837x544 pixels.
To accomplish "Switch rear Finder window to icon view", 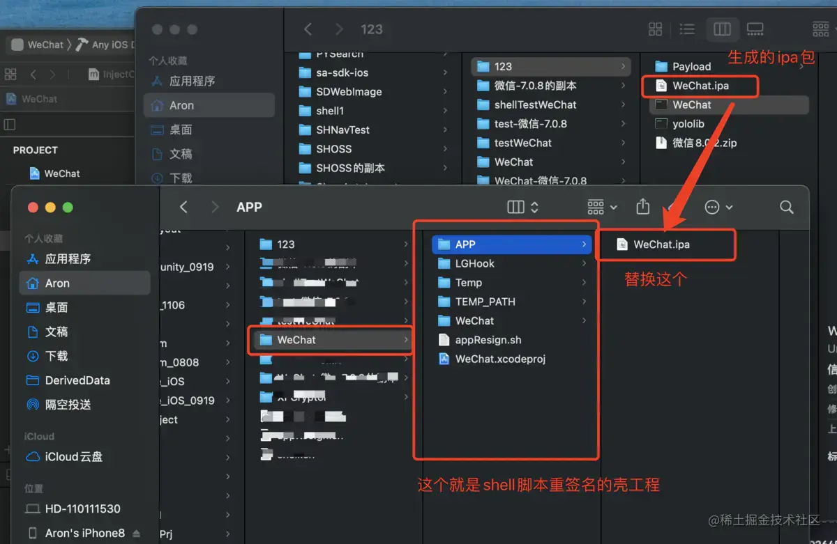I will (x=655, y=29).
